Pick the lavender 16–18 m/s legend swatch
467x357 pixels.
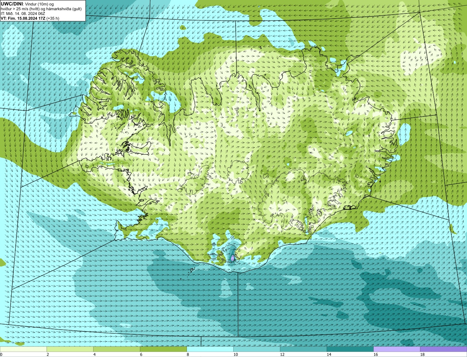[x=397, y=349]
